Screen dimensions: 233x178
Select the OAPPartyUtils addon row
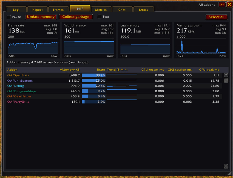114,102
